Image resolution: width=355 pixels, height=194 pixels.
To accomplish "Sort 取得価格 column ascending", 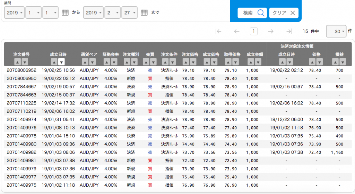I will 228,62.
